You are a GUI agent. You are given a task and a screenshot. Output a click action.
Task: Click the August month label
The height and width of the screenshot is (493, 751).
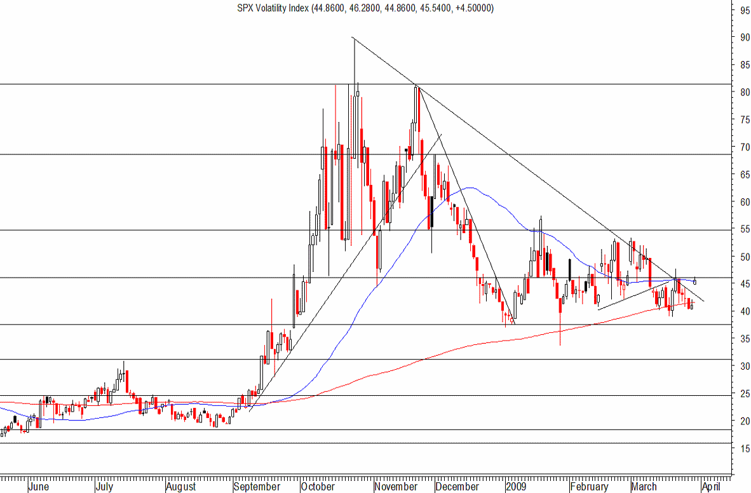pyautogui.click(x=180, y=487)
